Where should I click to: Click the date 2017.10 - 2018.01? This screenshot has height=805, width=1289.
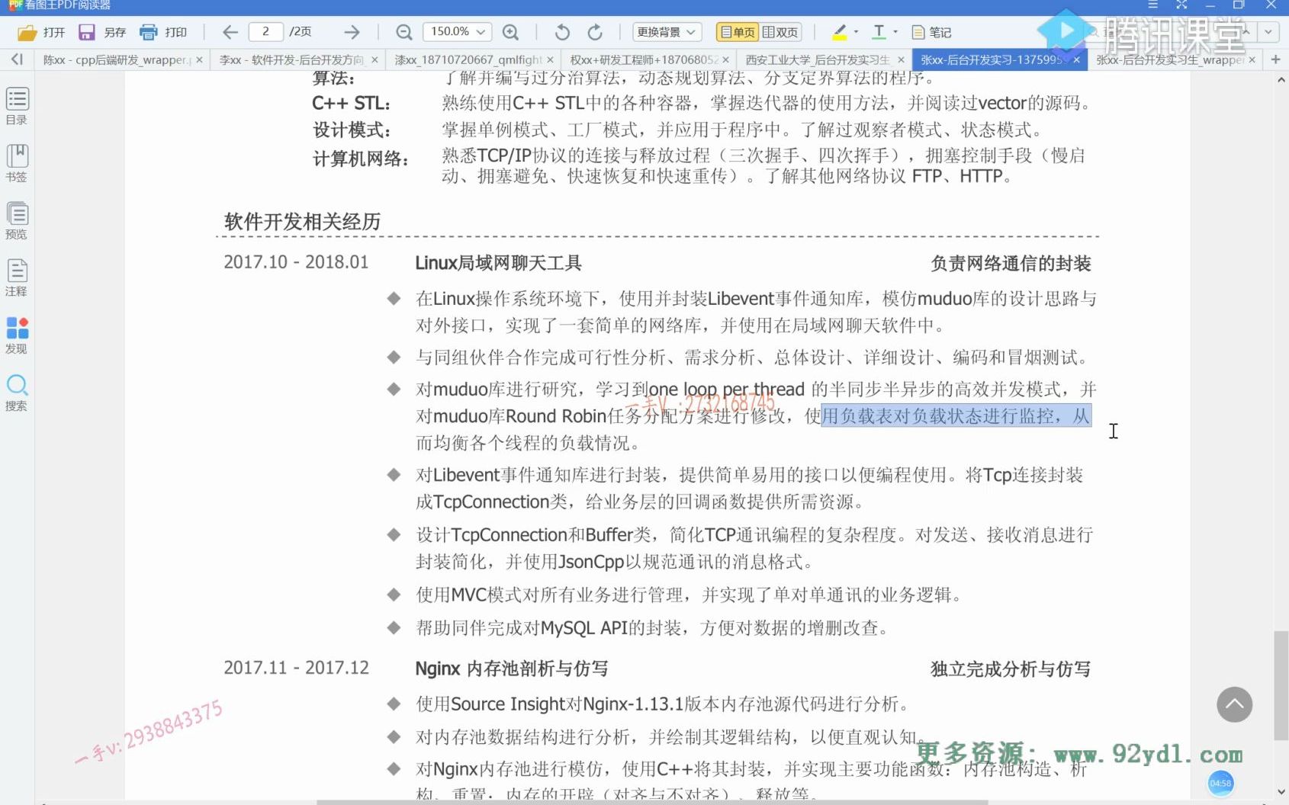tap(296, 262)
